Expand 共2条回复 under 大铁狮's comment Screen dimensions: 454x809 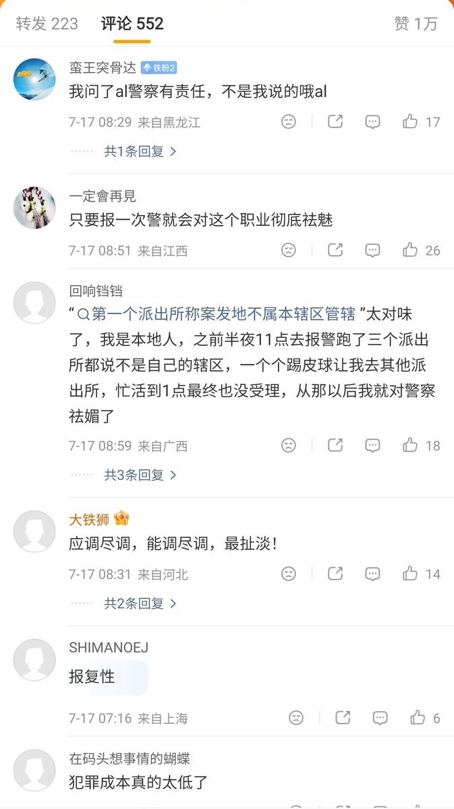point(140,603)
